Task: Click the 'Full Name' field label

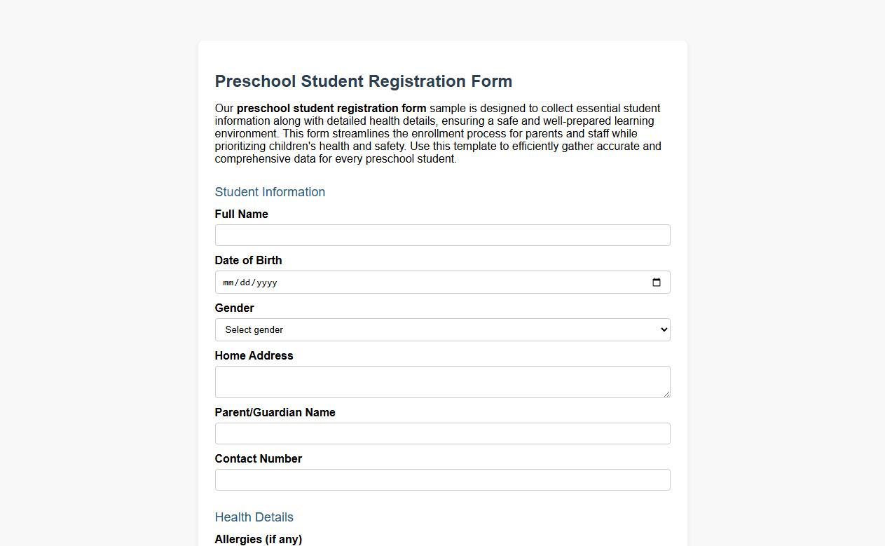Action: click(x=241, y=214)
